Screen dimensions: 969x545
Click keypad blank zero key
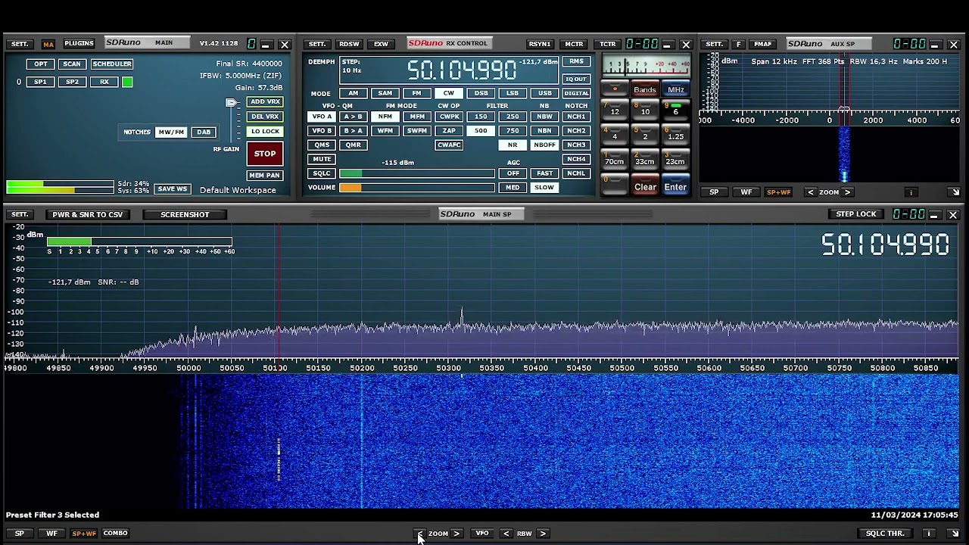coord(615,185)
